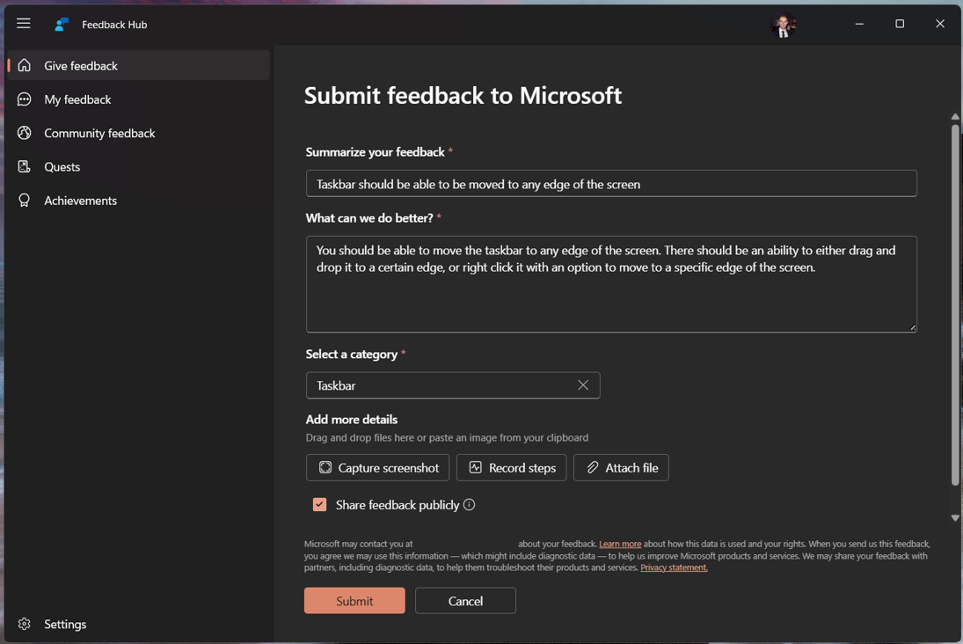Click the My feedback speech-bubble icon
Viewport: 963px width, 644px height.
[24, 99]
